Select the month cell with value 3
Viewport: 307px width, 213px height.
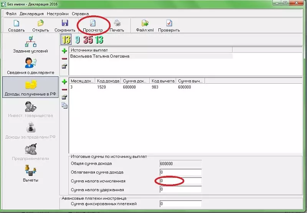(x=71, y=87)
